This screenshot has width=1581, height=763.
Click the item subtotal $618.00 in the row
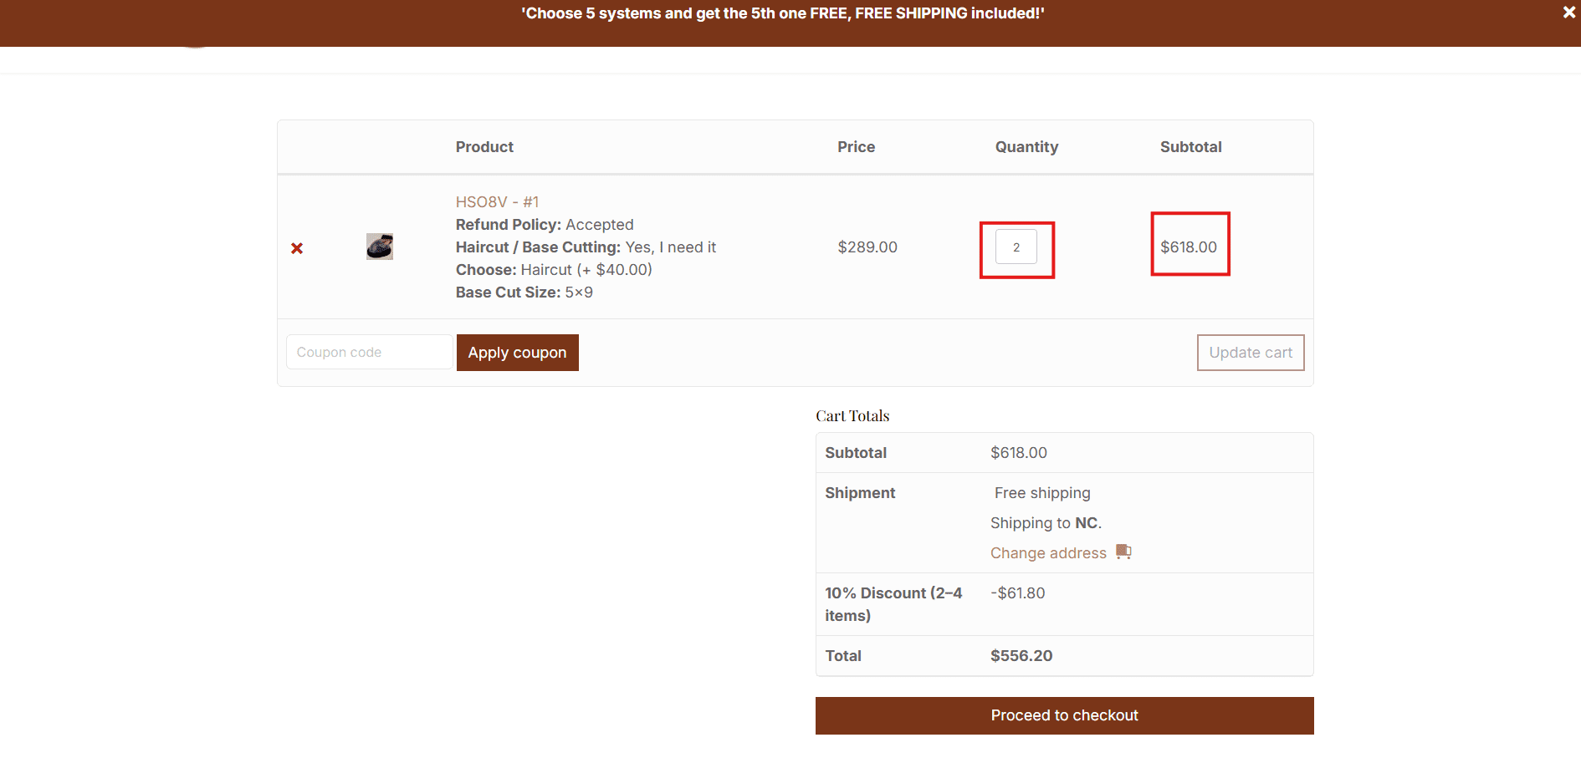[x=1189, y=247]
